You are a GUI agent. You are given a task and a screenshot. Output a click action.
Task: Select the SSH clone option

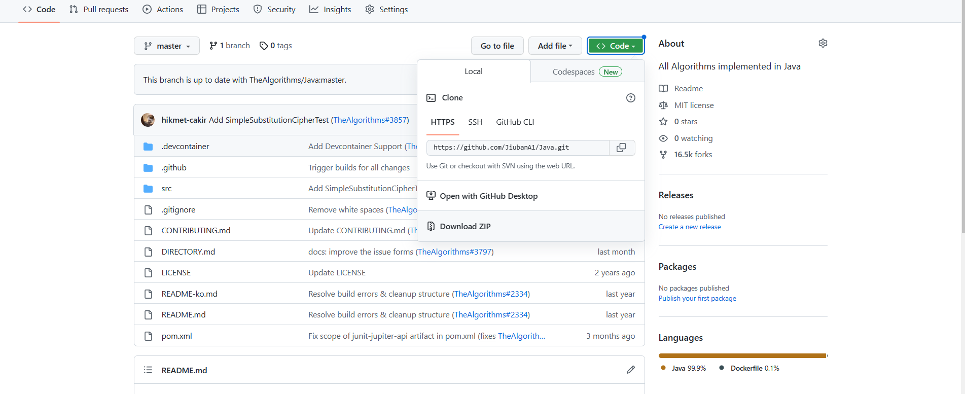pos(475,122)
